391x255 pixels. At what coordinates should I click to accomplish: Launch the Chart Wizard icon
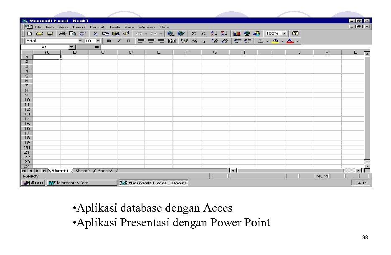(x=237, y=34)
